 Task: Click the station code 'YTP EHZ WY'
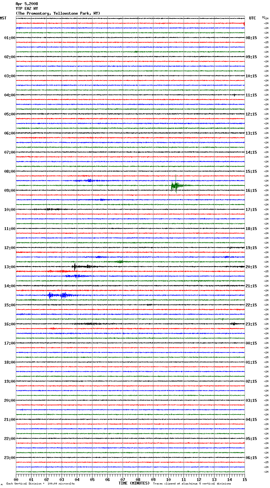coord(27,9)
